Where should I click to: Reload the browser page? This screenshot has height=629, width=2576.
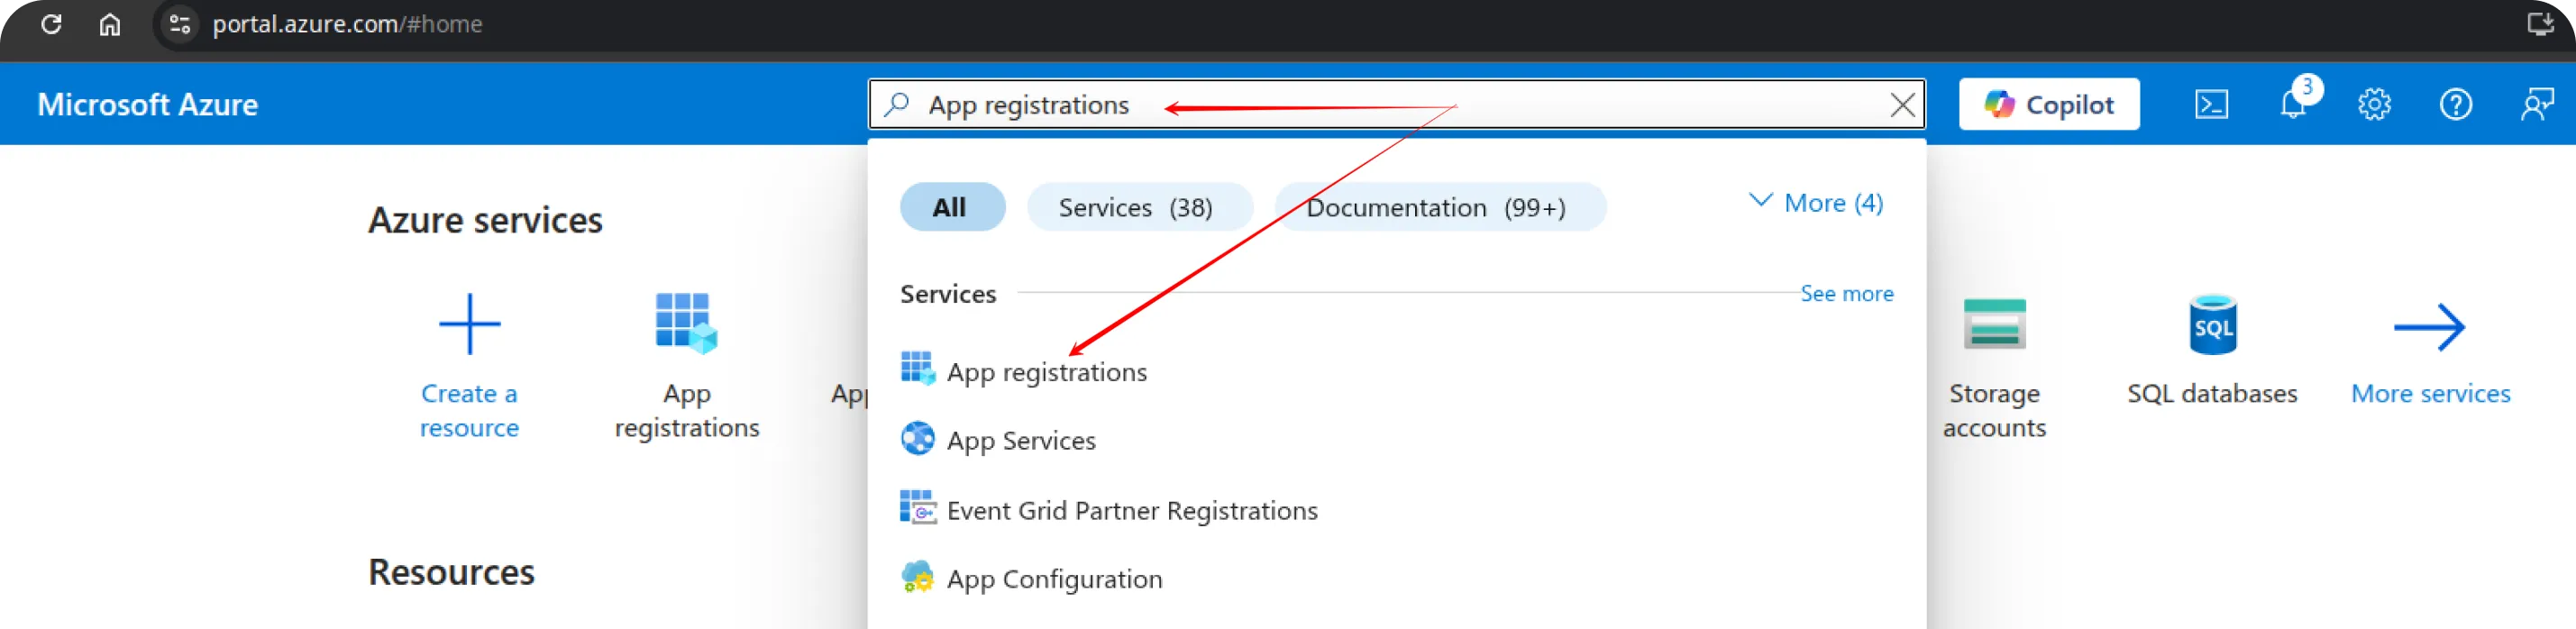[x=51, y=24]
